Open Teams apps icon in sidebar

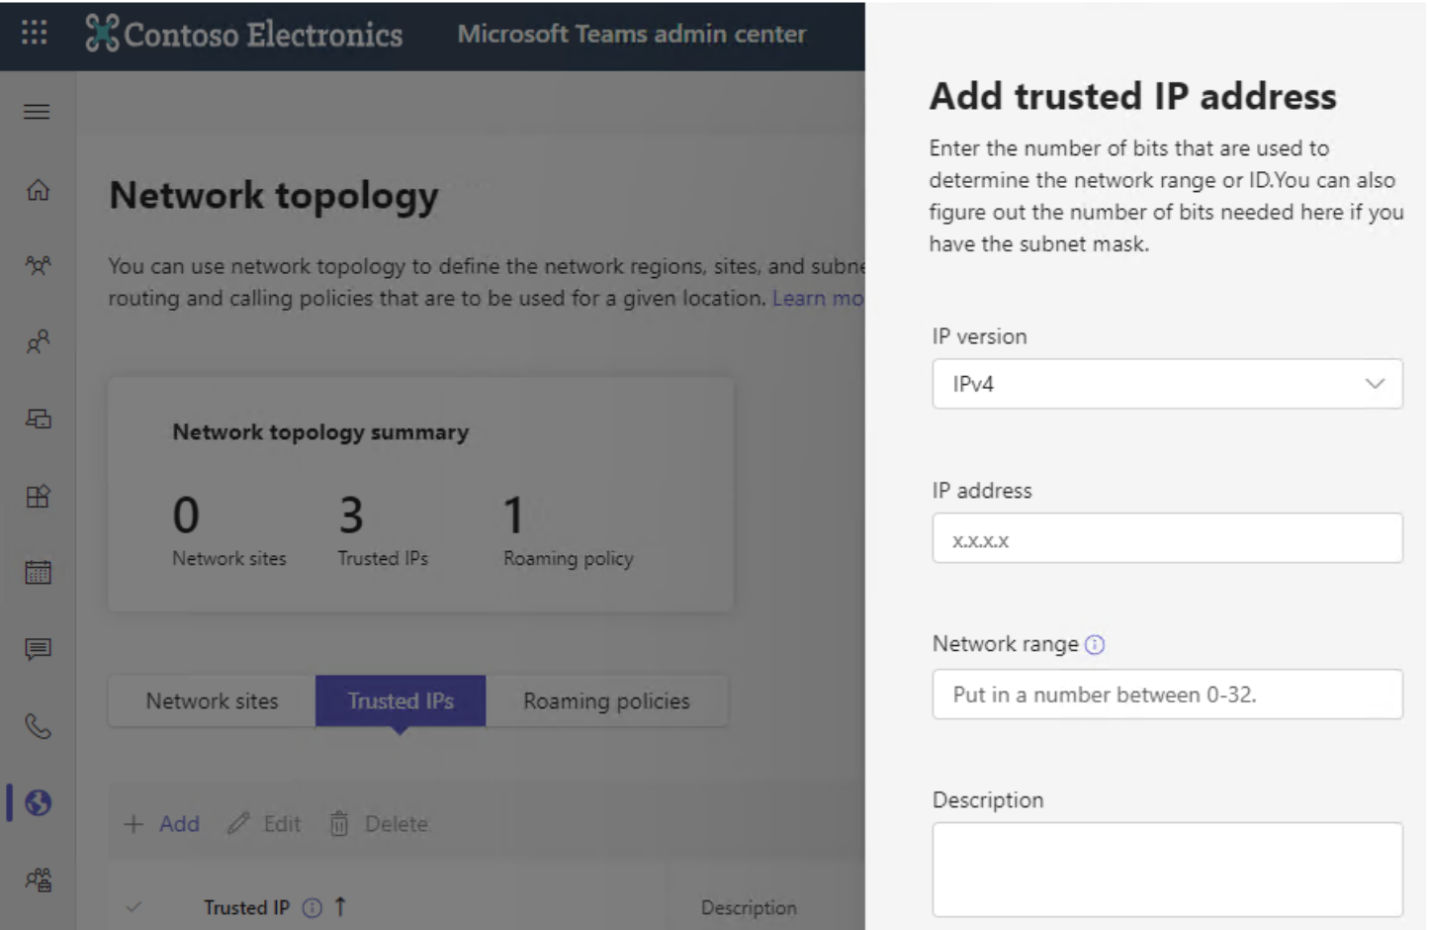(38, 496)
